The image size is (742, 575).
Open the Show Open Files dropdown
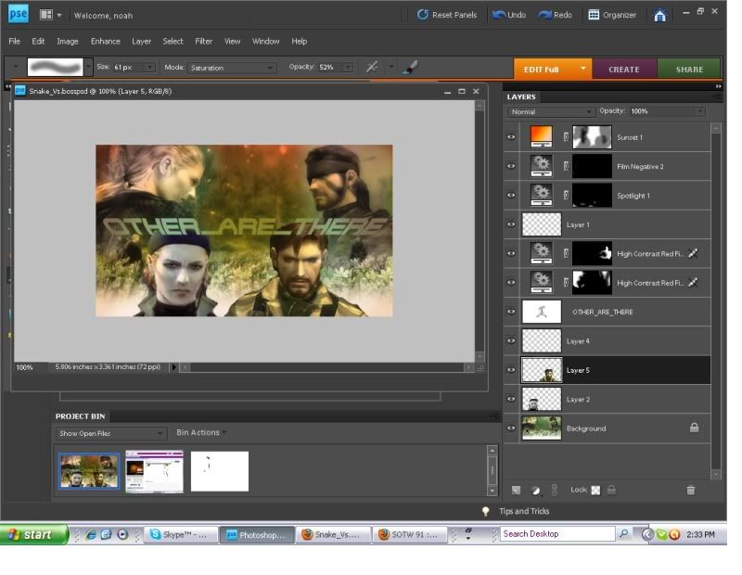click(110, 433)
